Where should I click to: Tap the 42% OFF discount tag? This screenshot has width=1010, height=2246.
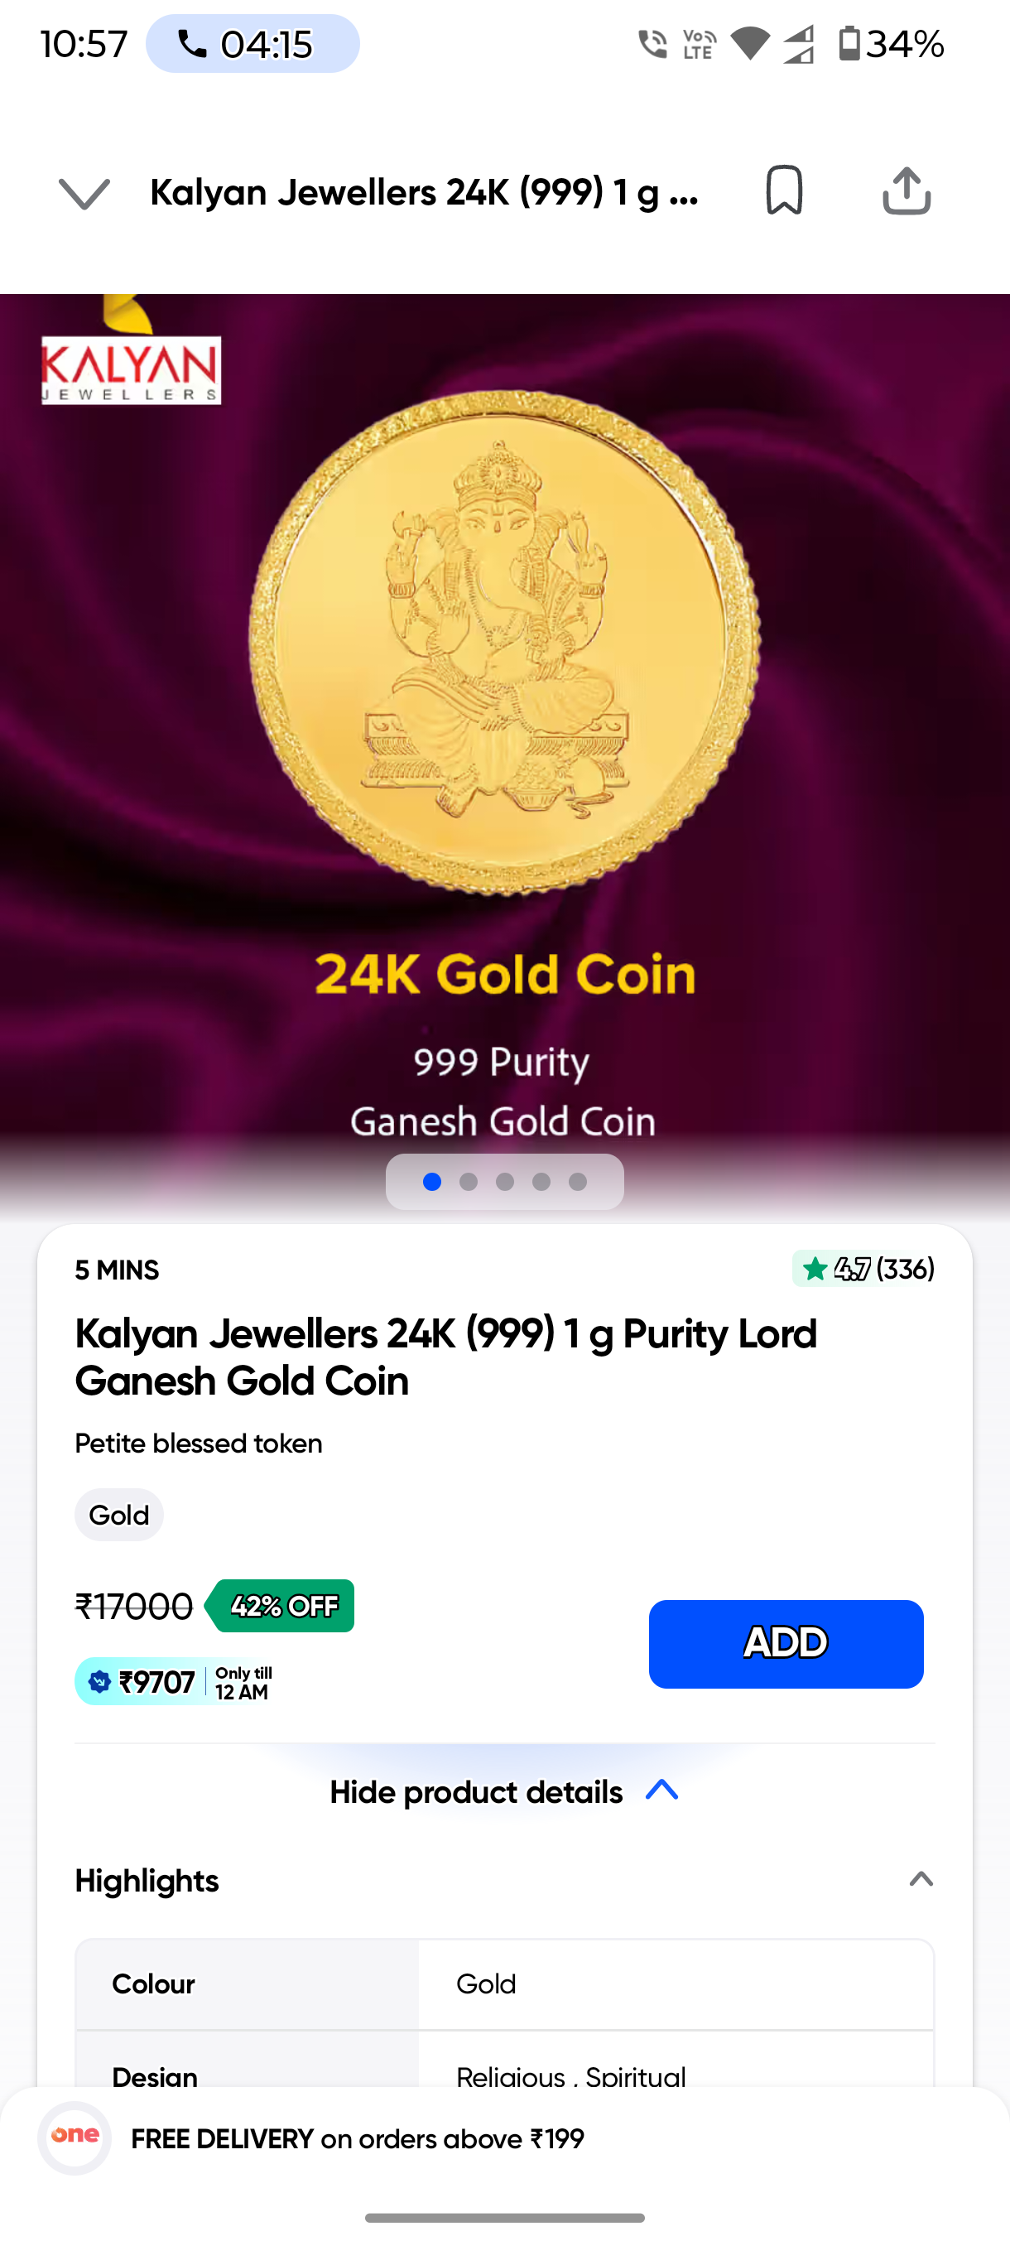(x=280, y=1605)
